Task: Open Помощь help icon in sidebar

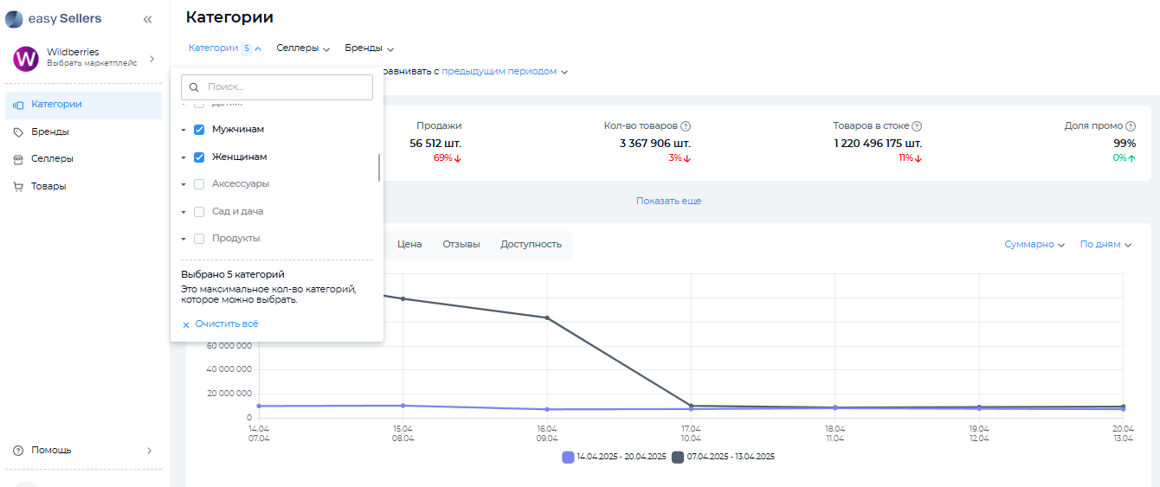Action: tap(18, 451)
